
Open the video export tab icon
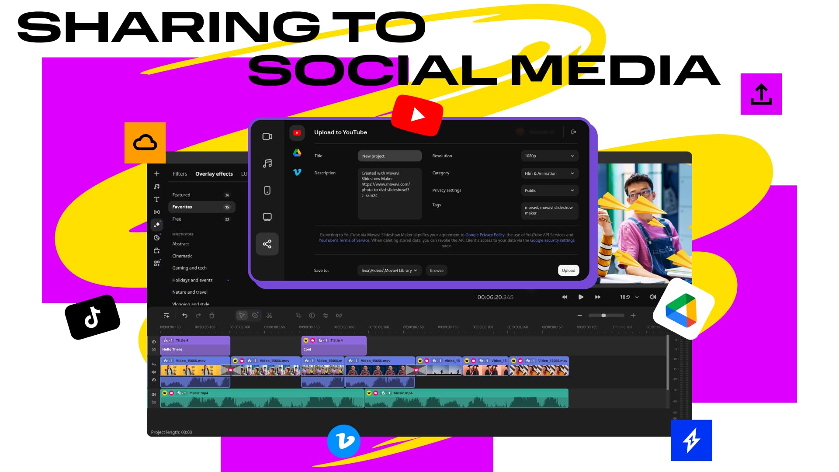(x=267, y=137)
